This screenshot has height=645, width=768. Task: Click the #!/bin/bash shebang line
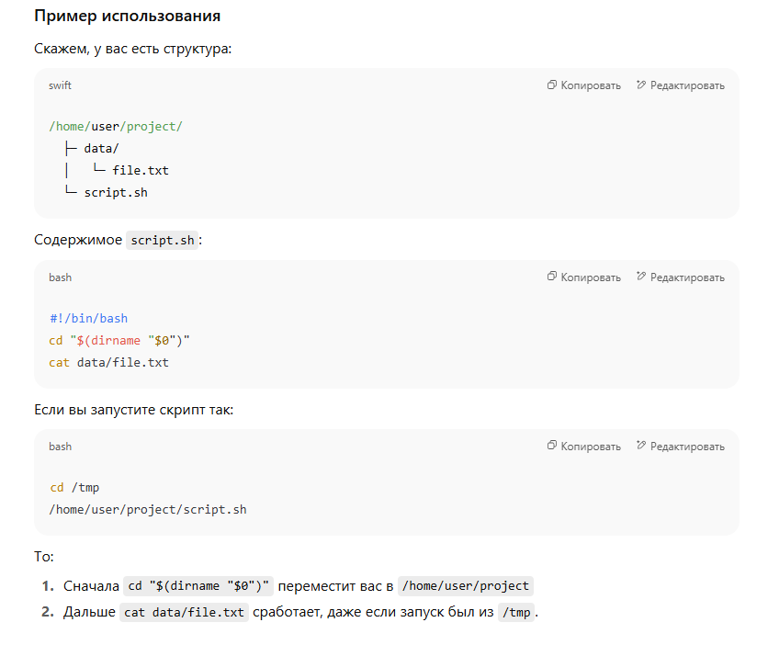point(88,319)
